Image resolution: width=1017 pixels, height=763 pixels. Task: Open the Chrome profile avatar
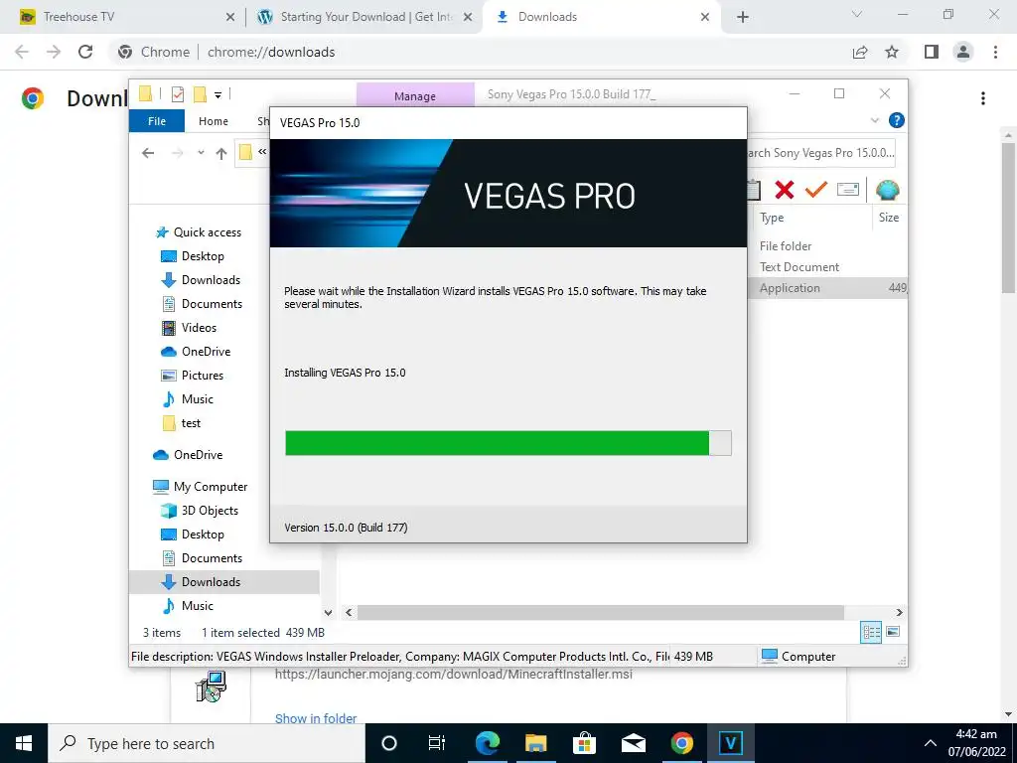click(x=963, y=52)
